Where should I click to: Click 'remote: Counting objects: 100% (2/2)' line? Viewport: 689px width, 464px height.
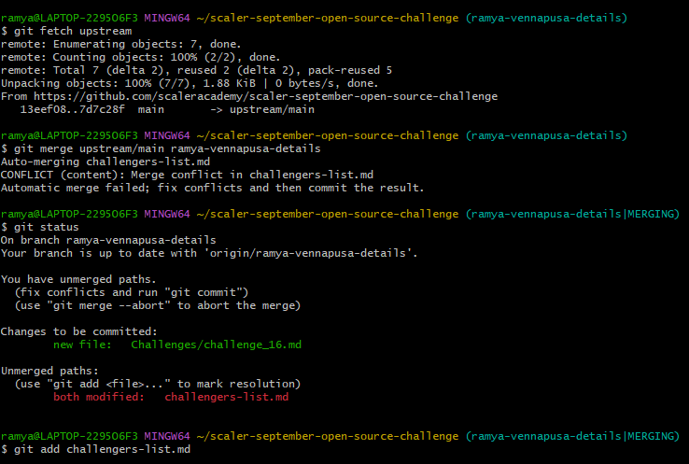(x=141, y=58)
